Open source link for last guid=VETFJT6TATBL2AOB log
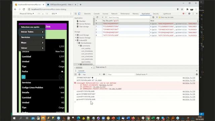 [x=189, y=99]
